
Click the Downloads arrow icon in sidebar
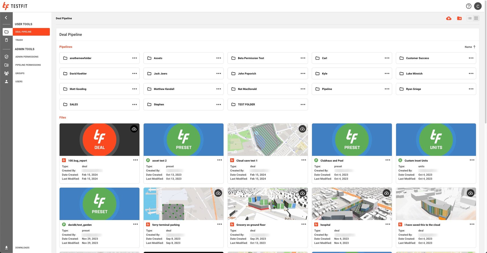(x=6, y=248)
